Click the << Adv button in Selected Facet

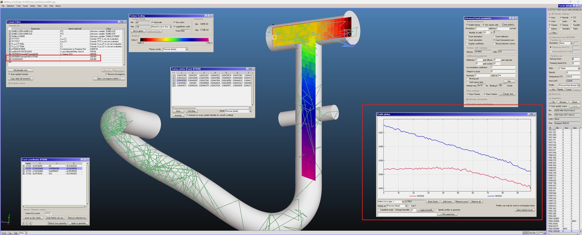click(x=553, y=89)
